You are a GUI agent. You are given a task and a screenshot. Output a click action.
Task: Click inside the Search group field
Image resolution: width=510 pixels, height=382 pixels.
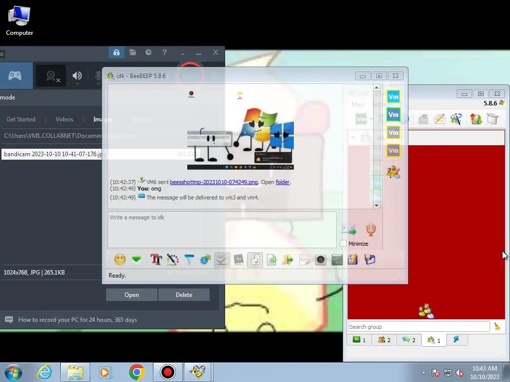[419, 326]
